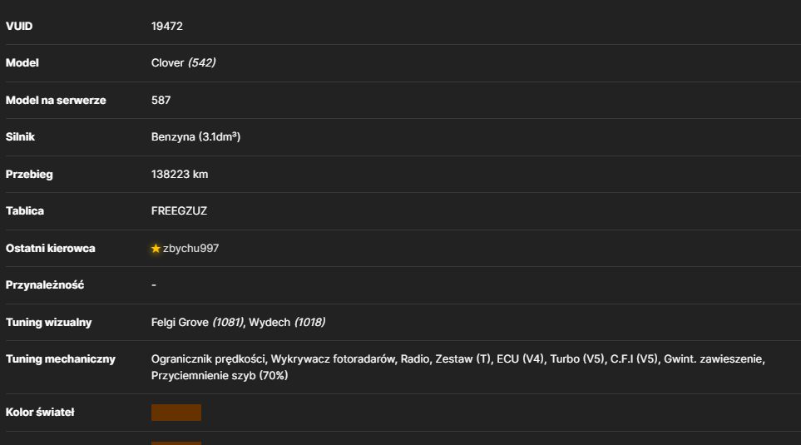Click the Wykrywacz fotoradarów item
This screenshot has width=801, height=445.
tap(333, 359)
